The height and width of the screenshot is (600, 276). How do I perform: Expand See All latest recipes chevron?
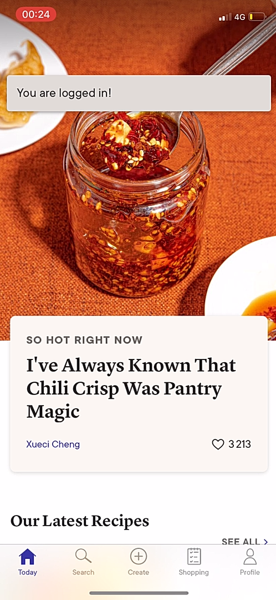click(x=266, y=542)
